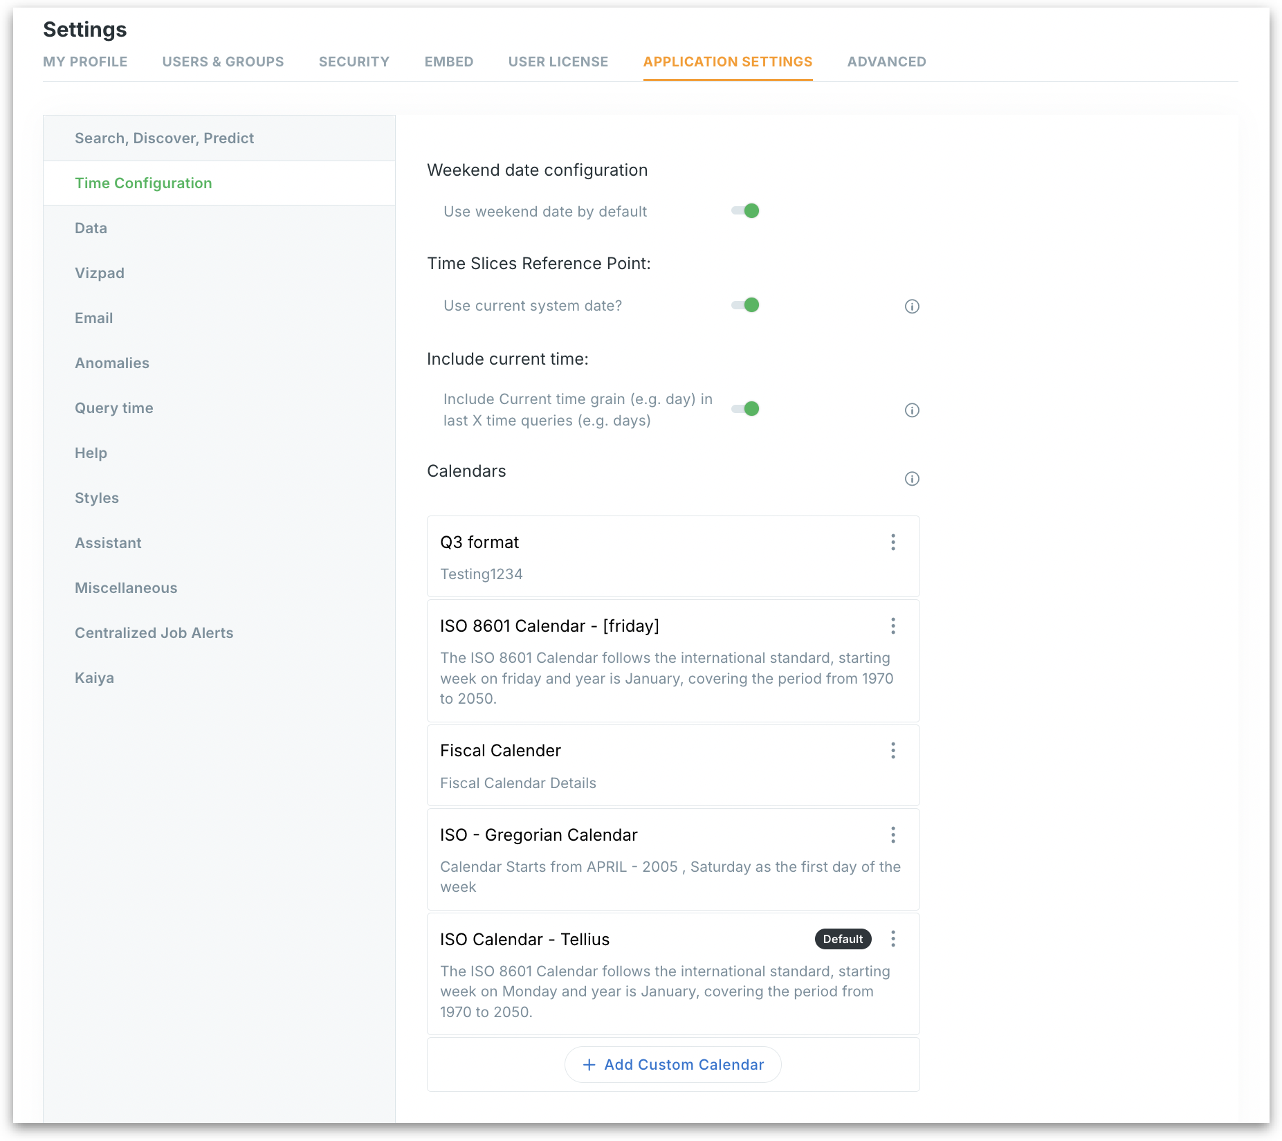
Task: Open options menu for ISO 8601 Calendar - [friday]
Action: coord(893,626)
